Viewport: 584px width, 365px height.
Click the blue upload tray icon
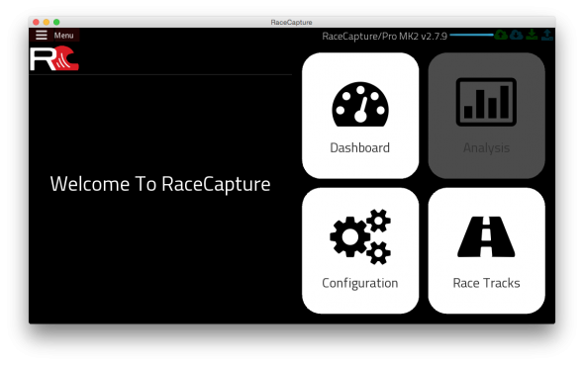[x=547, y=35]
